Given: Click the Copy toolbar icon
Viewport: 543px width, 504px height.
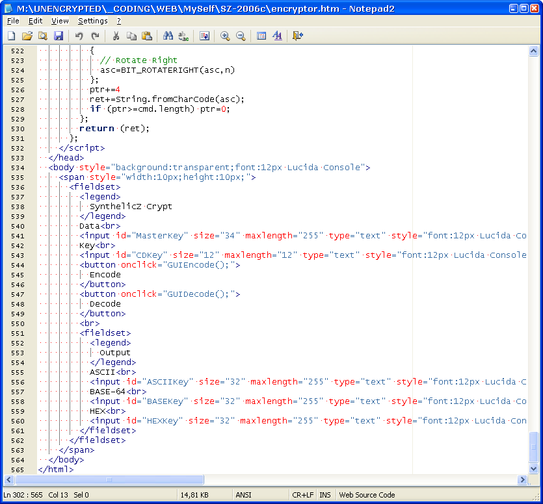Looking at the screenshot, I should click(x=131, y=36).
